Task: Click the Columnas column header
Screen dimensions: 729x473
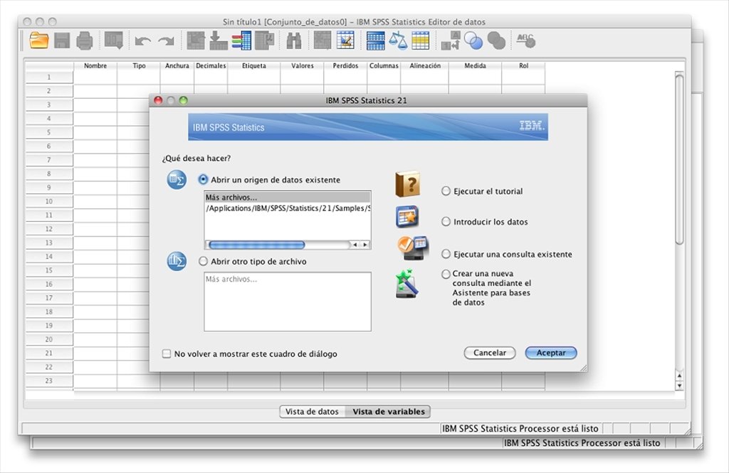Action: coord(384,66)
